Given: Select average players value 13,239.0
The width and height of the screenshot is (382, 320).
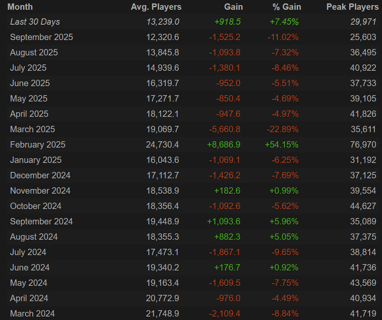Looking at the screenshot, I should pos(163,22).
